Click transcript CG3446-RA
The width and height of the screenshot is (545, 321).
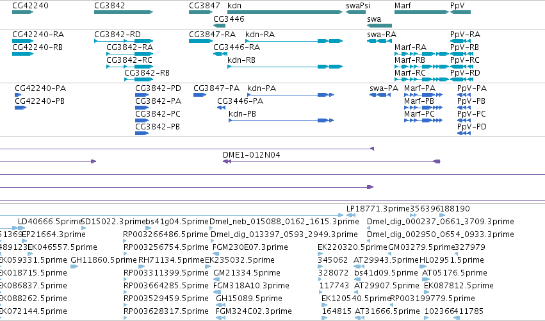coord(220,54)
